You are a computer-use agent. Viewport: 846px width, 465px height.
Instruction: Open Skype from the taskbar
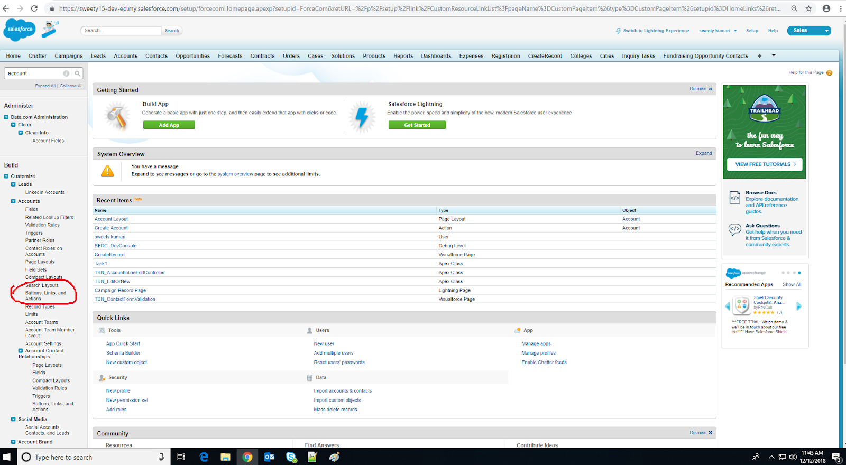click(x=291, y=457)
